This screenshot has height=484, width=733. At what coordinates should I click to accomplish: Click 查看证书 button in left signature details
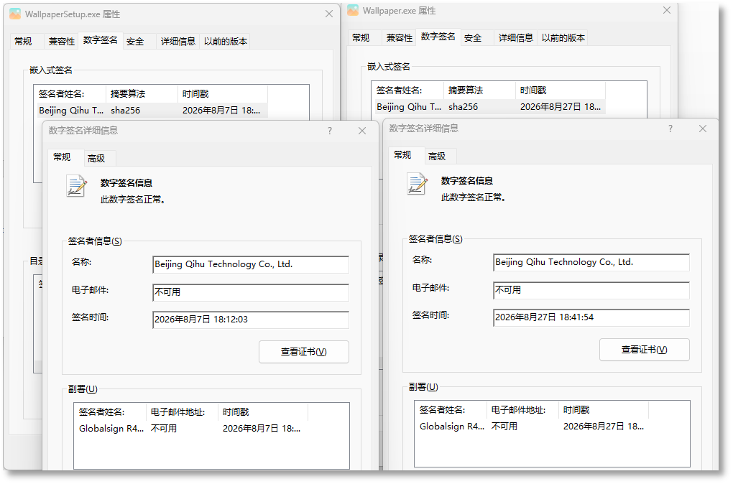point(304,352)
